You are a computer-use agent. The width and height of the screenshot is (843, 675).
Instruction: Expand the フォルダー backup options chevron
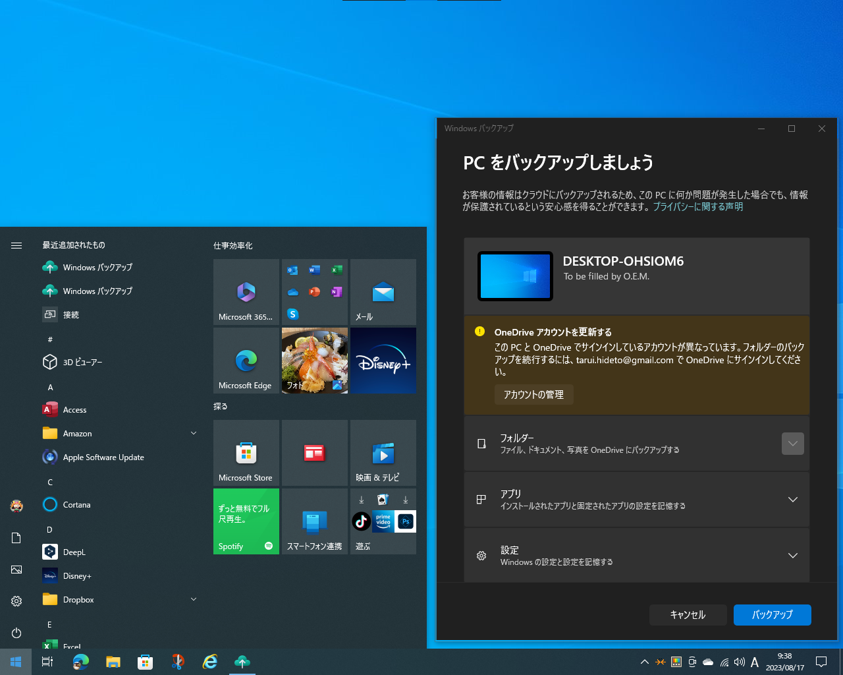click(x=792, y=444)
